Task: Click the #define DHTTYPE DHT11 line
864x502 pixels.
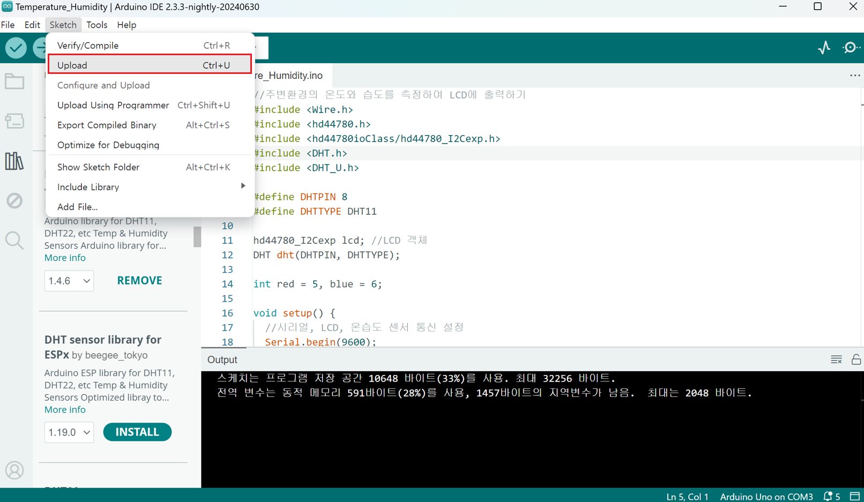Action: pyautogui.click(x=315, y=211)
